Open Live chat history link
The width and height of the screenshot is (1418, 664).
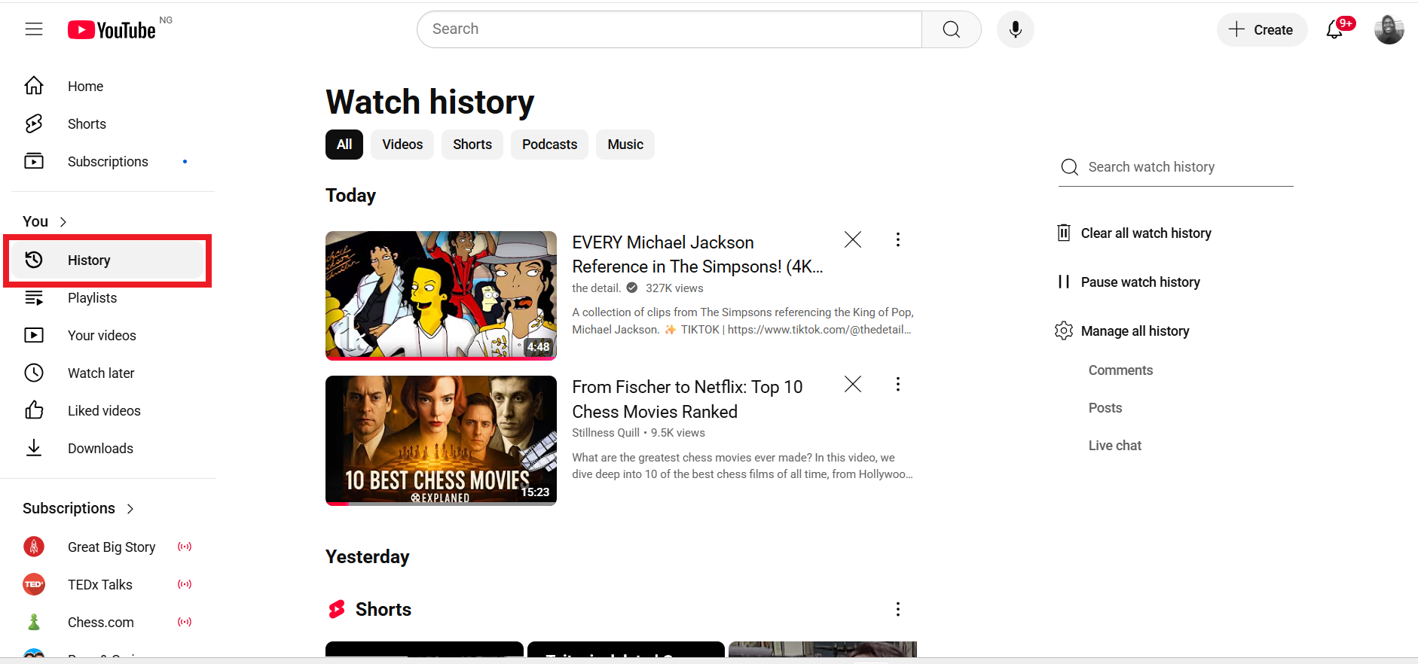point(1115,446)
